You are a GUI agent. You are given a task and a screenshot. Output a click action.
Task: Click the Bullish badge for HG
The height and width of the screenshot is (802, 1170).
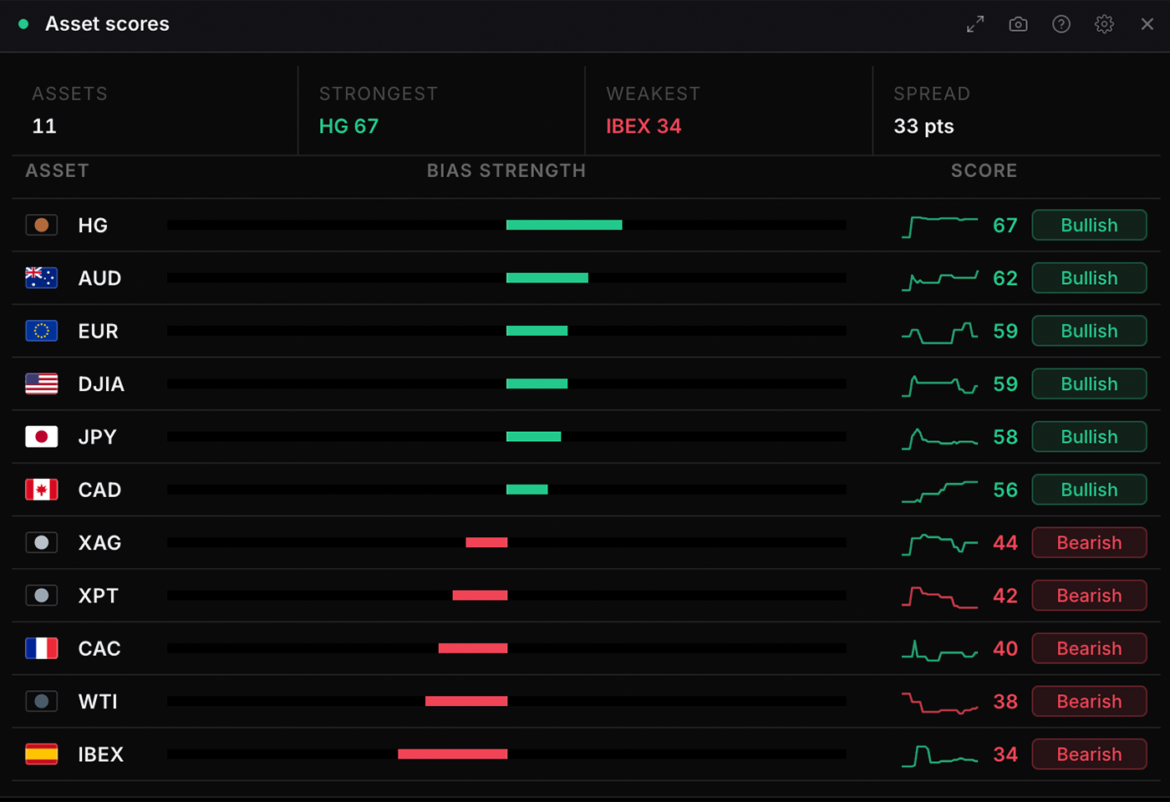[1089, 225]
